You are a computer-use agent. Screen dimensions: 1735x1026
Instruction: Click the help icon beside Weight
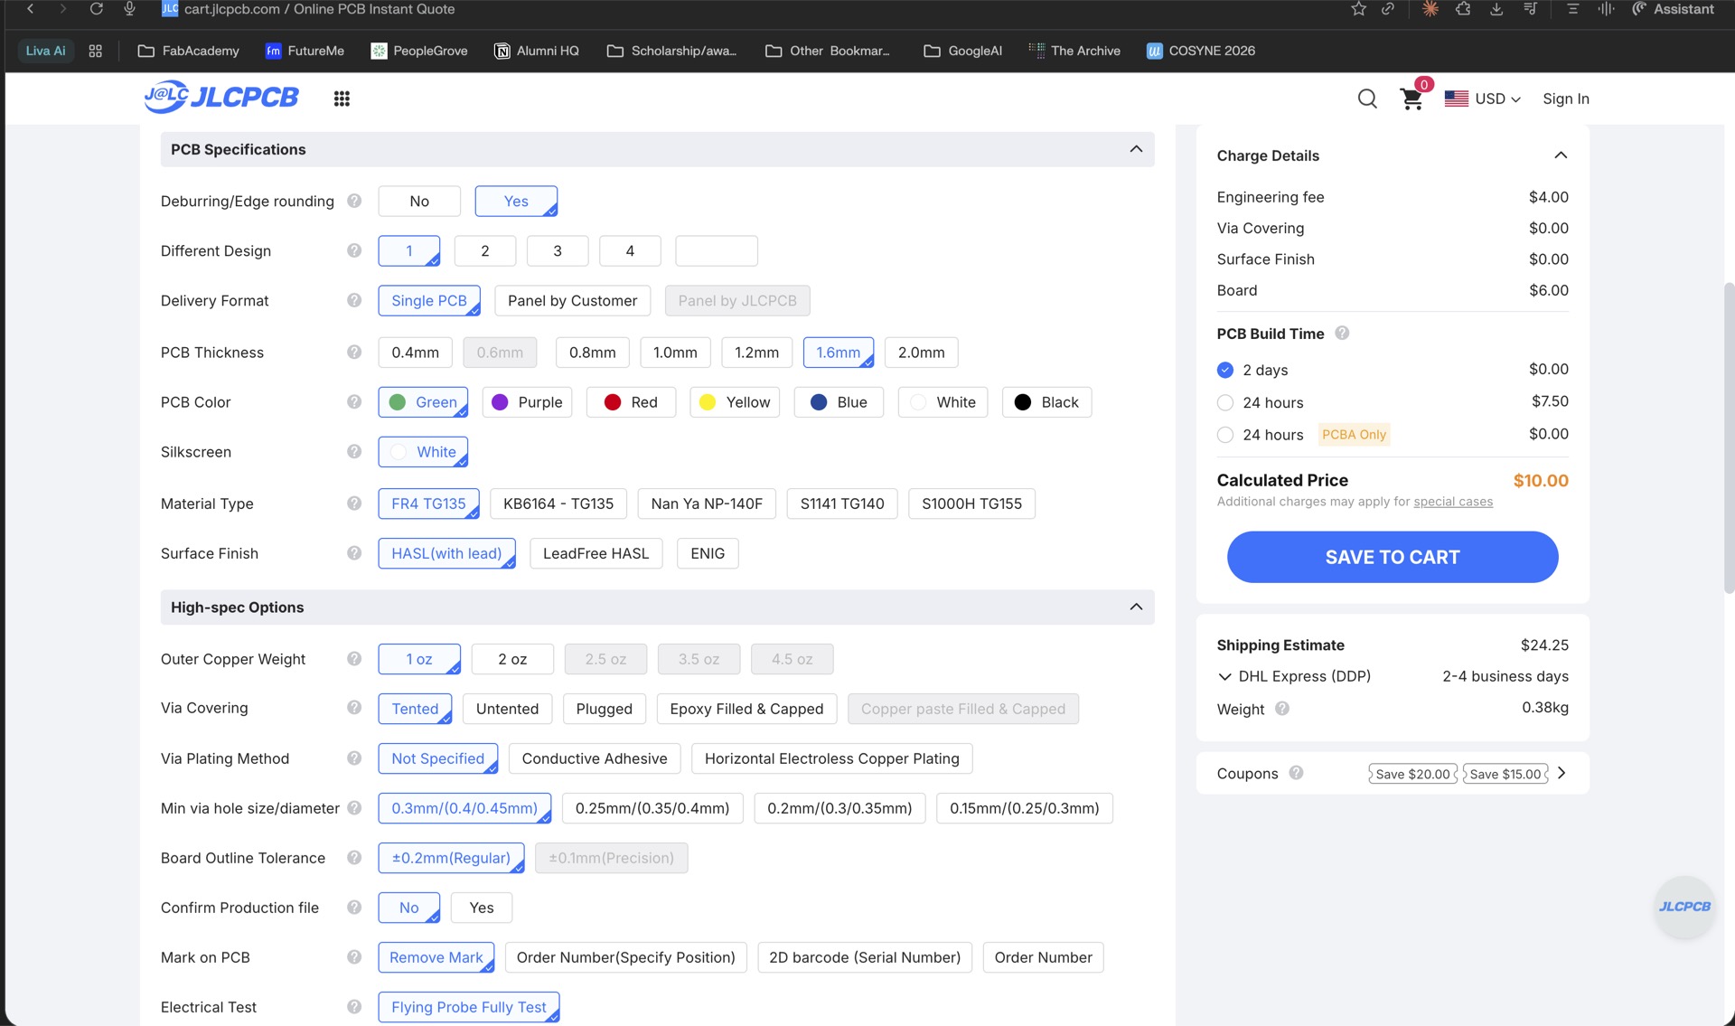click(1281, 709)
